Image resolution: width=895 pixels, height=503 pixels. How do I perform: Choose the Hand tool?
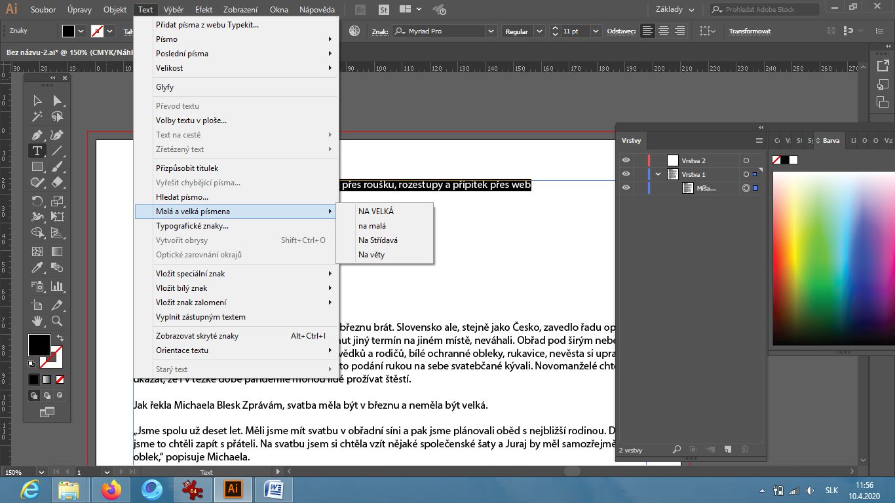pyautogui.click(x=37, y=321)
